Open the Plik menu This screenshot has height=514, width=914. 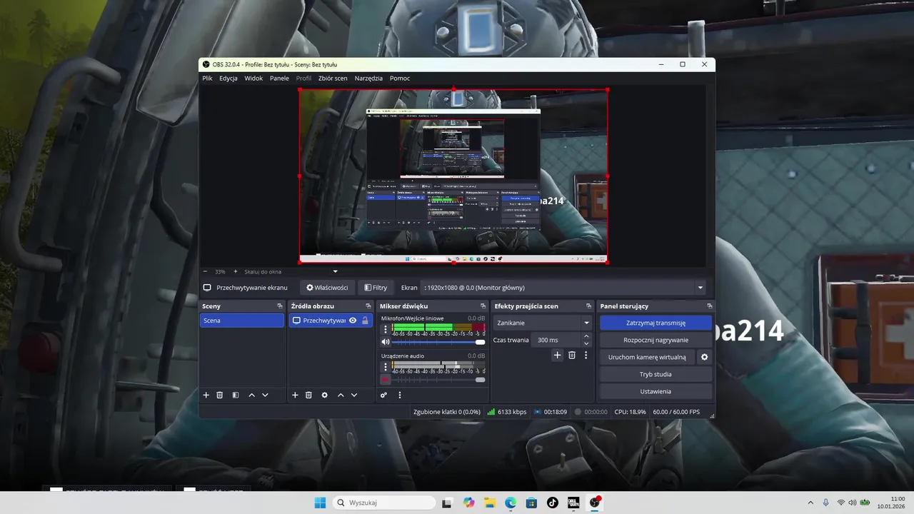click(x=207, y=79)
